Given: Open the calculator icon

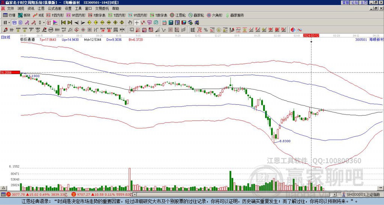Looking at the screenshot, I should [171, 23].
